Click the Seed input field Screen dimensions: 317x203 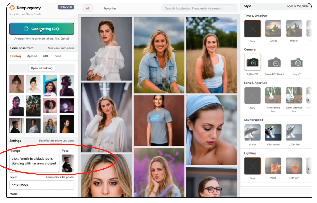click(41, 185)
